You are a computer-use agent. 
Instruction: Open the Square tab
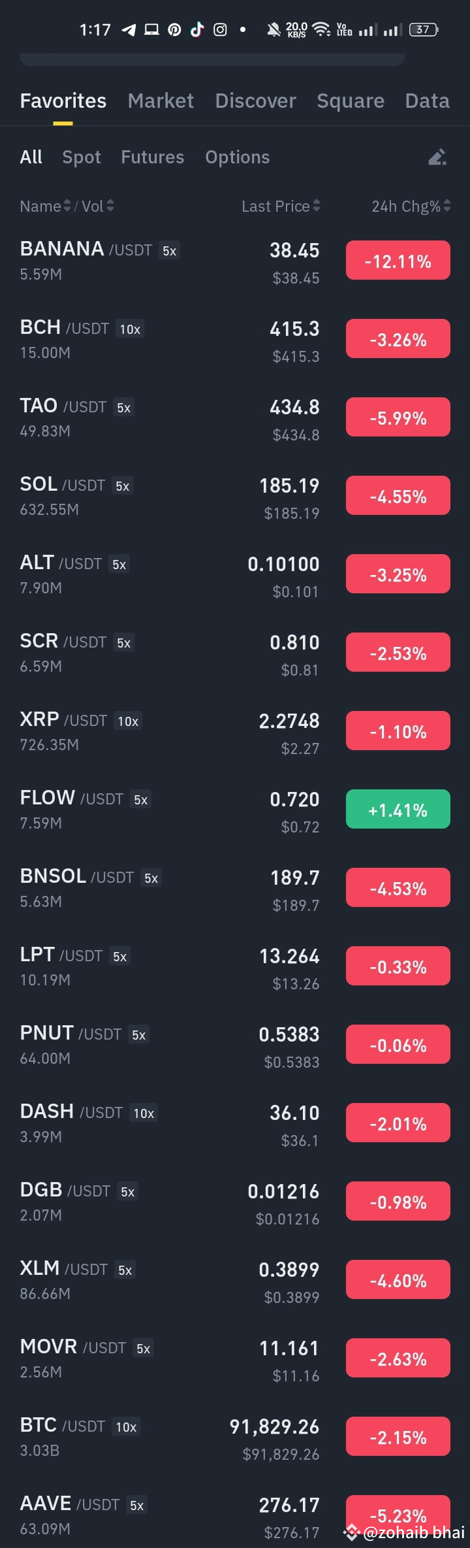pos(351,101)
